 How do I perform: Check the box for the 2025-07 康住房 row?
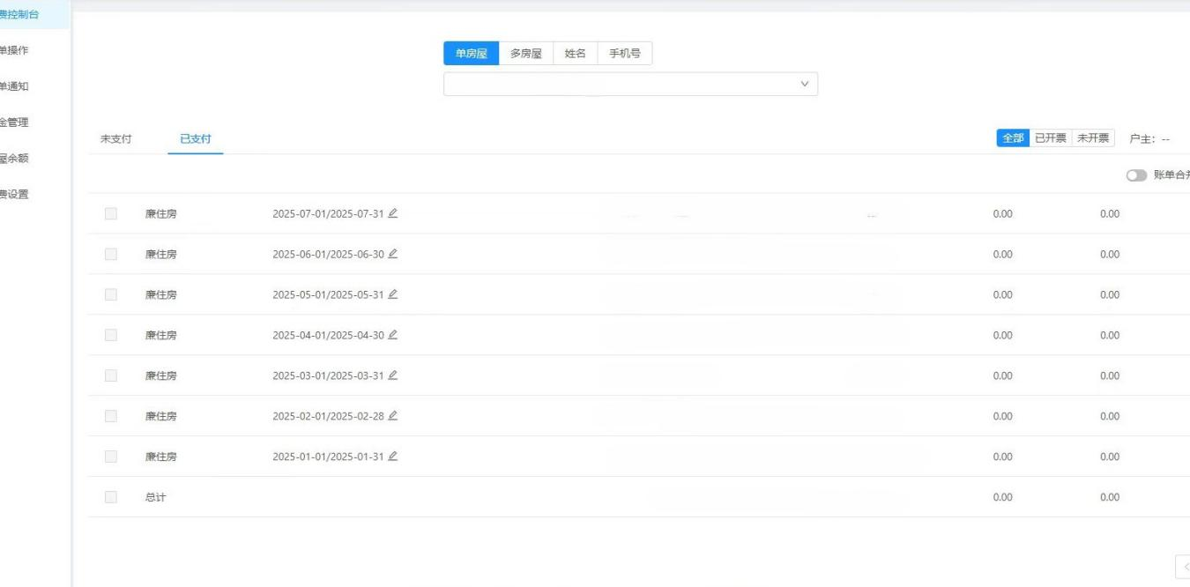click(x=111, y=213)
